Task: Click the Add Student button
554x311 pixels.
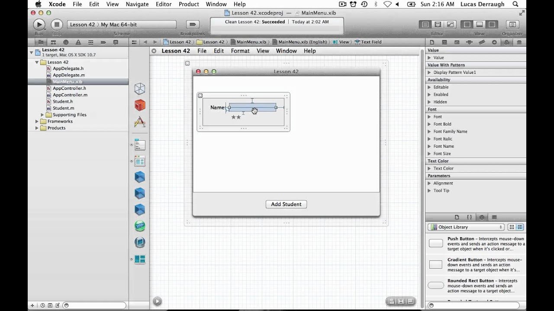Action: click(286, 204)
